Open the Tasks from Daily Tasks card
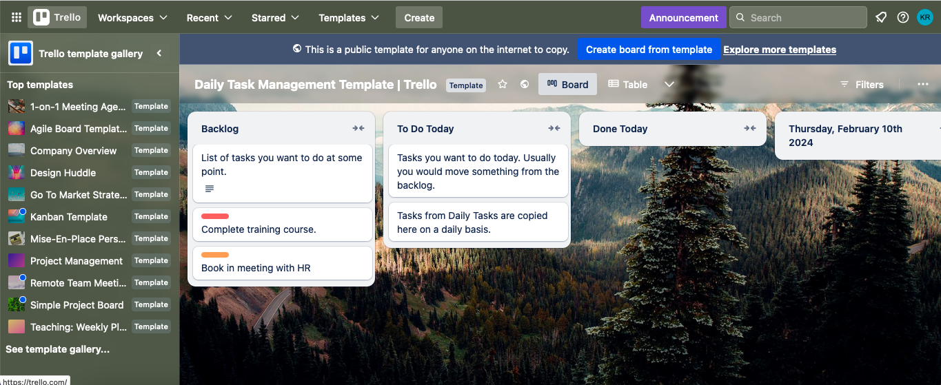The width and height of the screenshot is (941, 385). [478, 222]
